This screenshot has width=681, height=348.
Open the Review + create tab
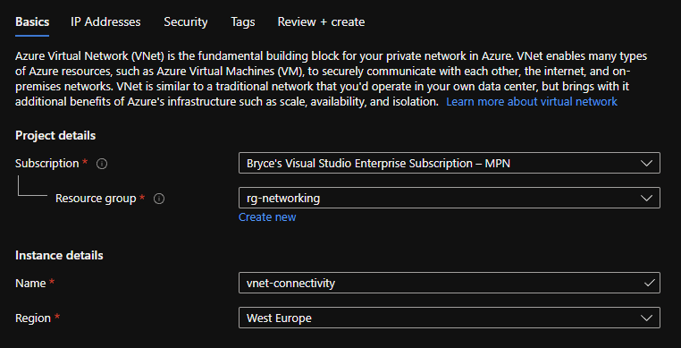[321, 21]
